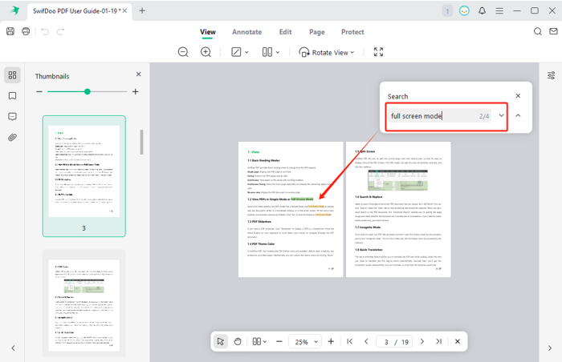Screen dimensions: 562x362
Task: Select the second thumbnail below page 3
Action: 84,304
